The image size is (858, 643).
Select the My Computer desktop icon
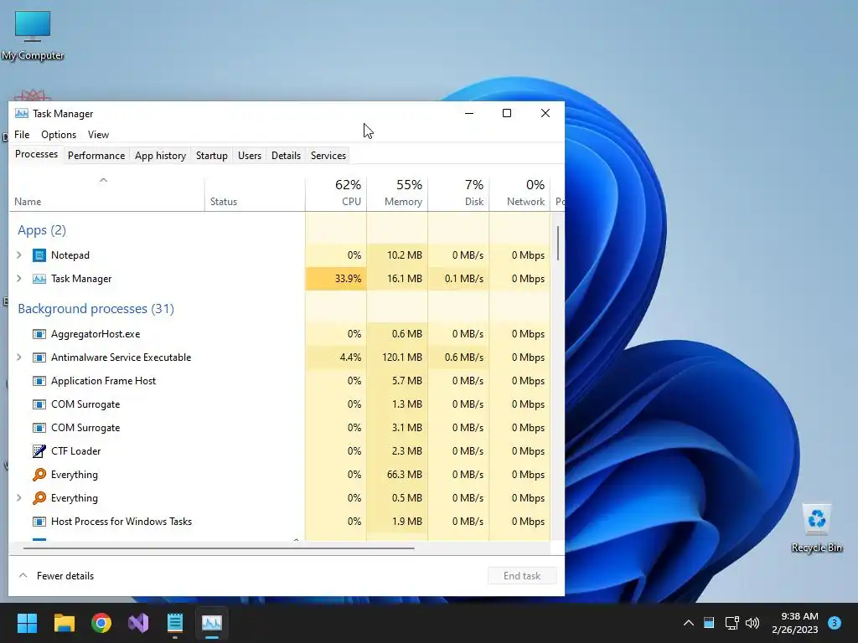point(33,35)
